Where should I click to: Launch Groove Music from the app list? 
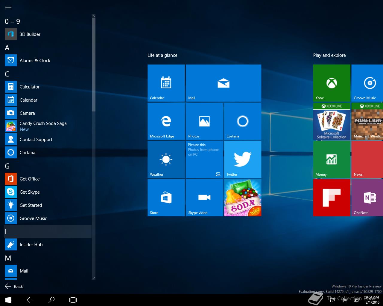point(48,218)
